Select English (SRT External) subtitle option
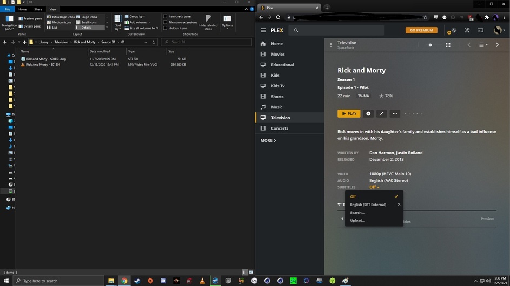The width and height of the screenshot is (510, 286). click(x=368, y=205)
